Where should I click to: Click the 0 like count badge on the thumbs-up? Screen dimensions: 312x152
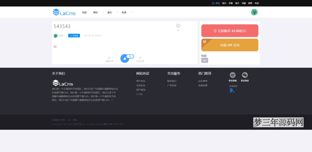point(130,56)
